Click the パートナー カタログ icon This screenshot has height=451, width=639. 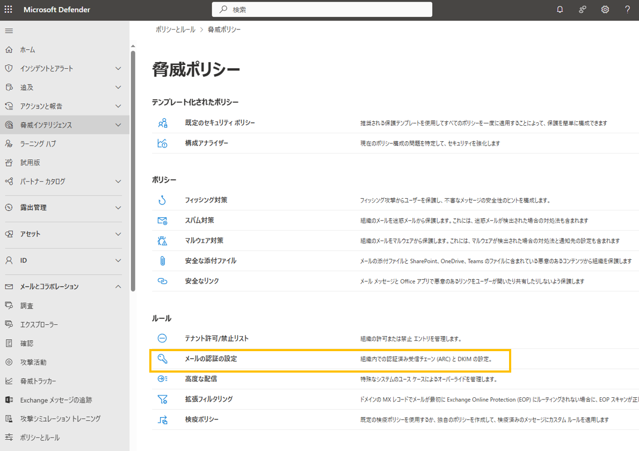pos(9,181)
